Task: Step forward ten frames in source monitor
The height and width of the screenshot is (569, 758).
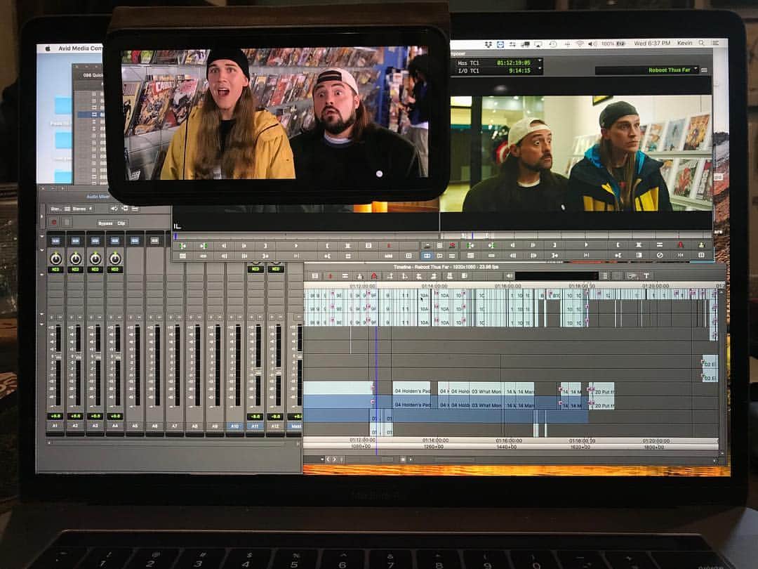Action: click(x=244, y=256)
